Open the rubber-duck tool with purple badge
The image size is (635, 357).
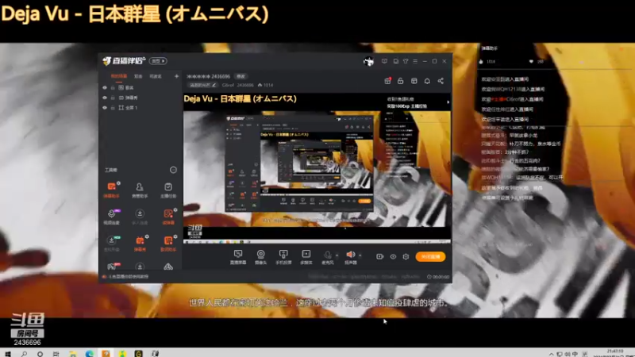pyautogui.click(x=111, y=217)
